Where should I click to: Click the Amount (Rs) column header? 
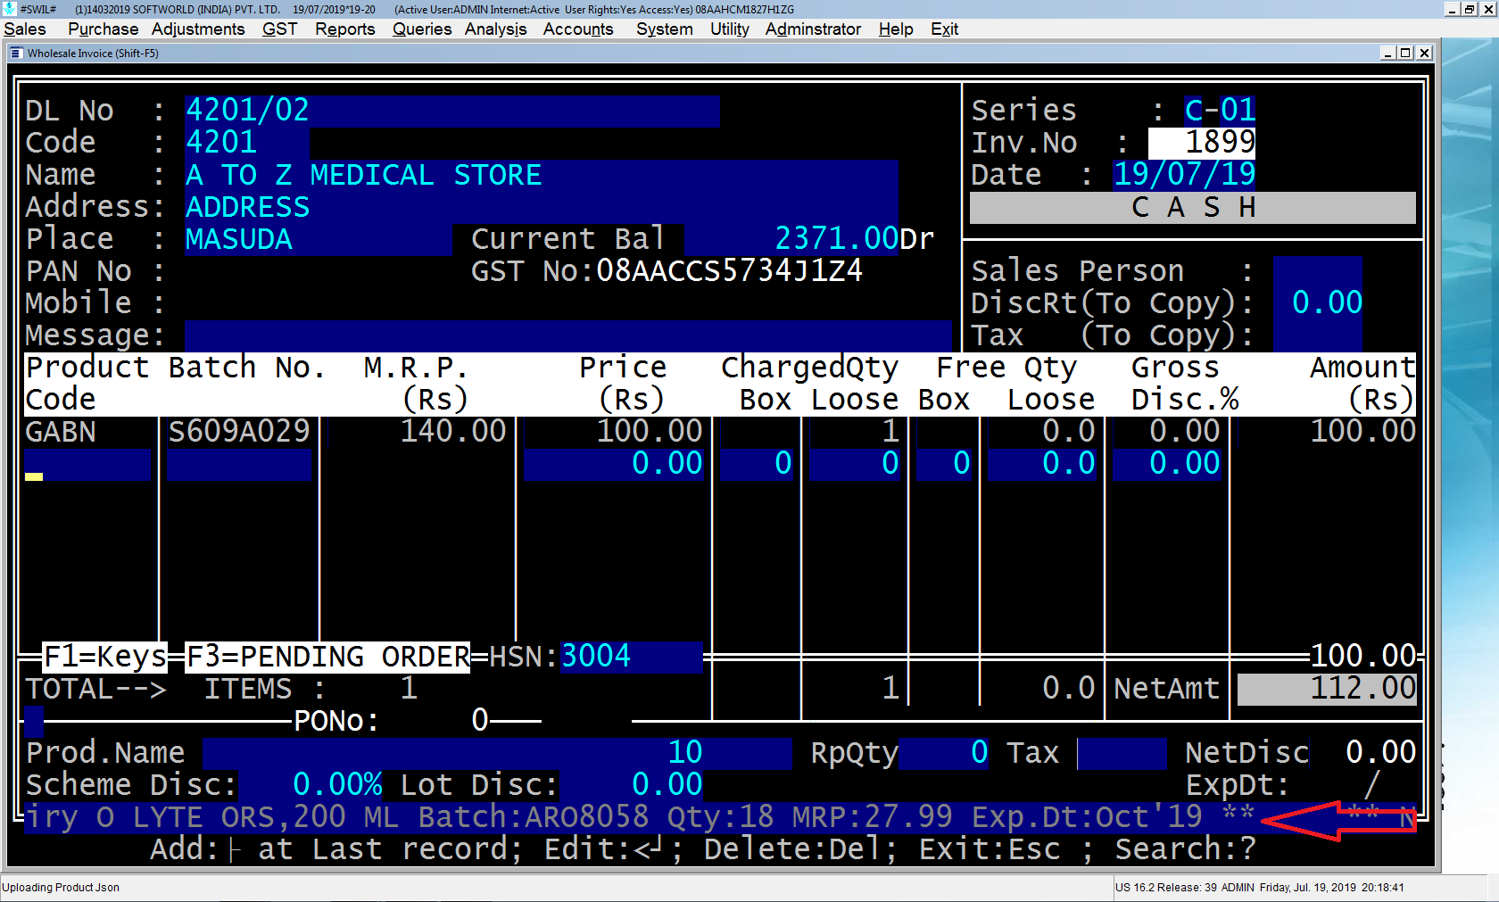pos(1362,384)
